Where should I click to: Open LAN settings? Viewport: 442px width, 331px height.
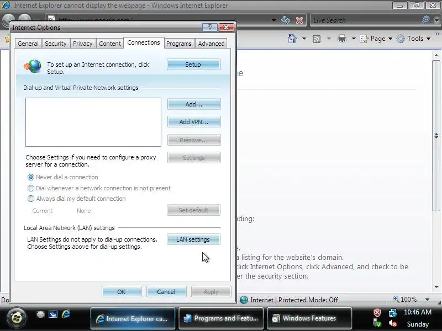(193, 239)
